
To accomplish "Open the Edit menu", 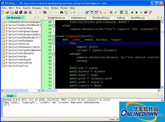I will click(x=11, y=8).
